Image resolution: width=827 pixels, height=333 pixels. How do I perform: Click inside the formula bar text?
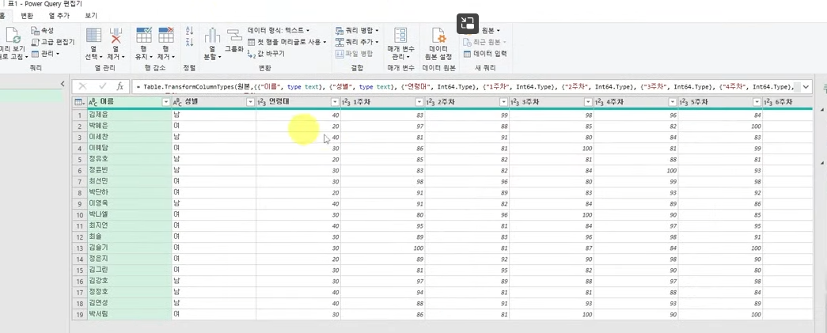(x=464, y=86)
